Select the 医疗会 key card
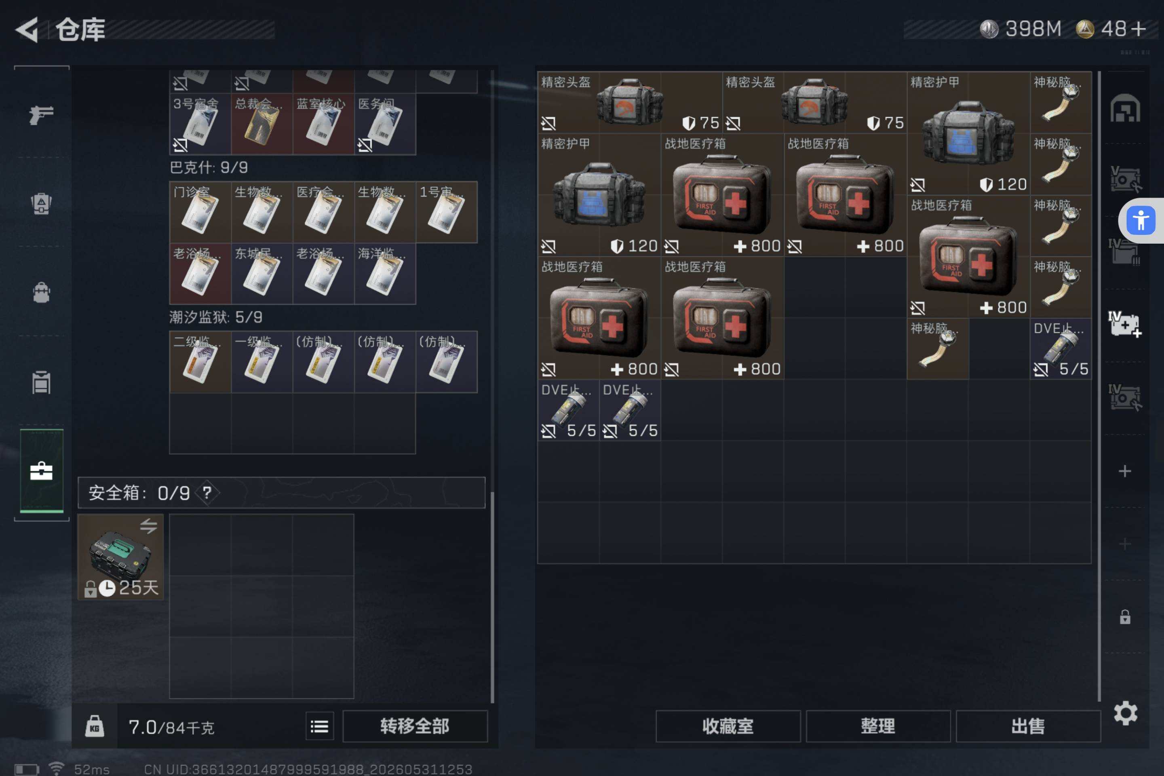 324,212
